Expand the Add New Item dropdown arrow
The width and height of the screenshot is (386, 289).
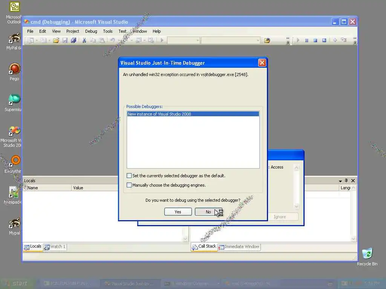click(x=49, y=40)
